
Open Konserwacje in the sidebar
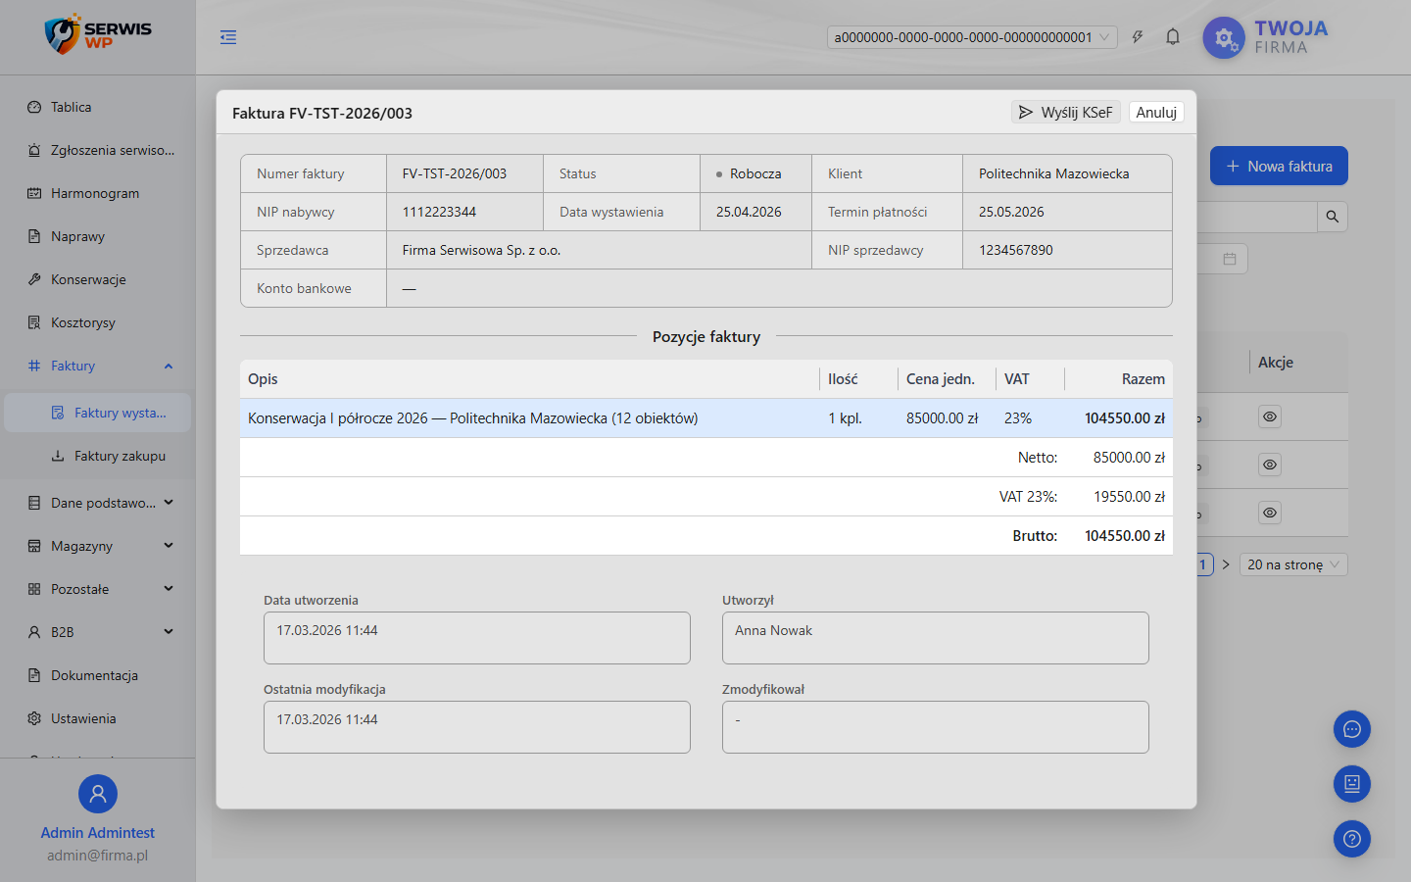(98, 279)
